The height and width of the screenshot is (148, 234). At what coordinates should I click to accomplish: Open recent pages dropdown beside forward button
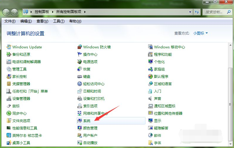pos(20,12)
